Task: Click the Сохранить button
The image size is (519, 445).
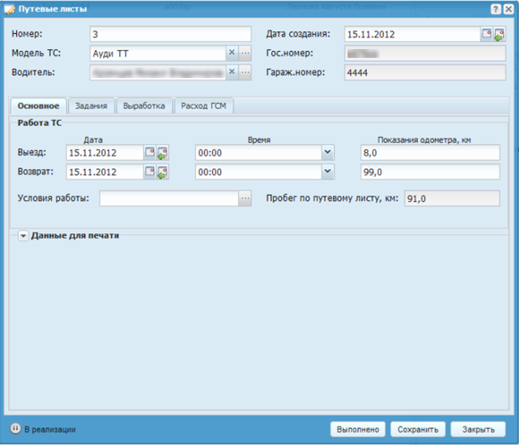Action: click(418, 429)
